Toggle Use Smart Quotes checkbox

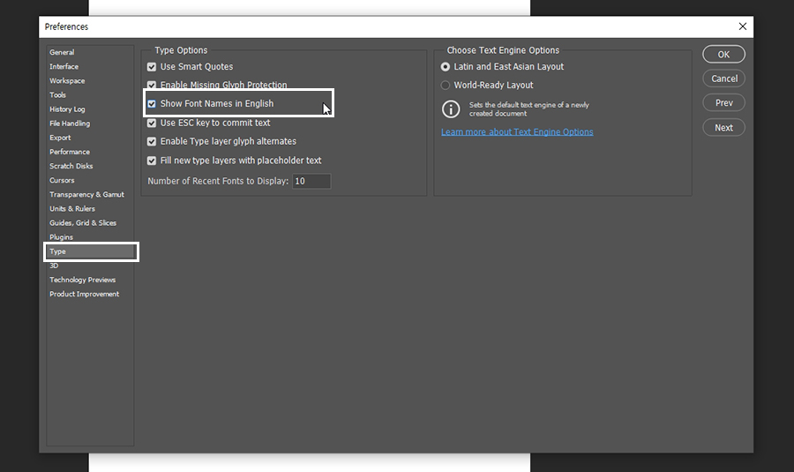(x=152, y=67)
